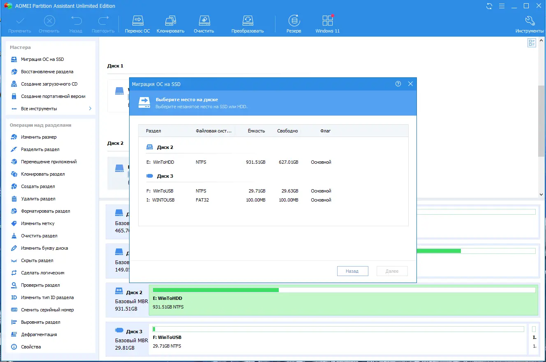Open the hamburger menu in the title bar
This screenshot has height=362, width=546.
[502, 6]
